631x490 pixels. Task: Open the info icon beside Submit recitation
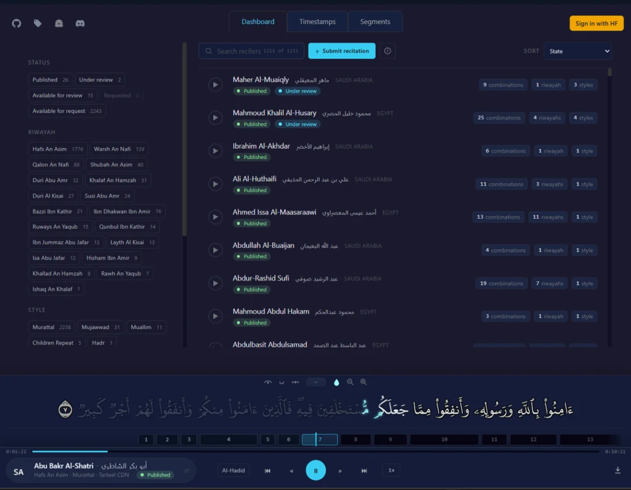(x=388, y=51)
